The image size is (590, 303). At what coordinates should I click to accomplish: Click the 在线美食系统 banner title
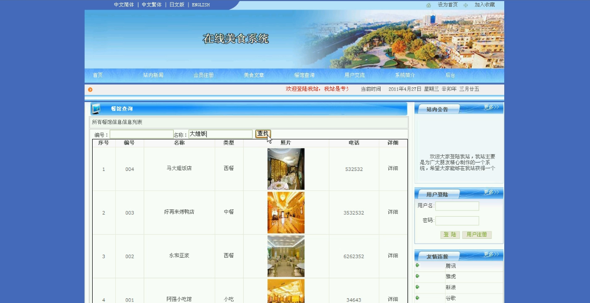[x=236, y=39]
